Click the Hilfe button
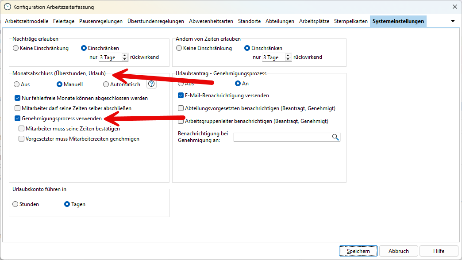This screenshot has height=260, width=462. (x=439, y=251)
